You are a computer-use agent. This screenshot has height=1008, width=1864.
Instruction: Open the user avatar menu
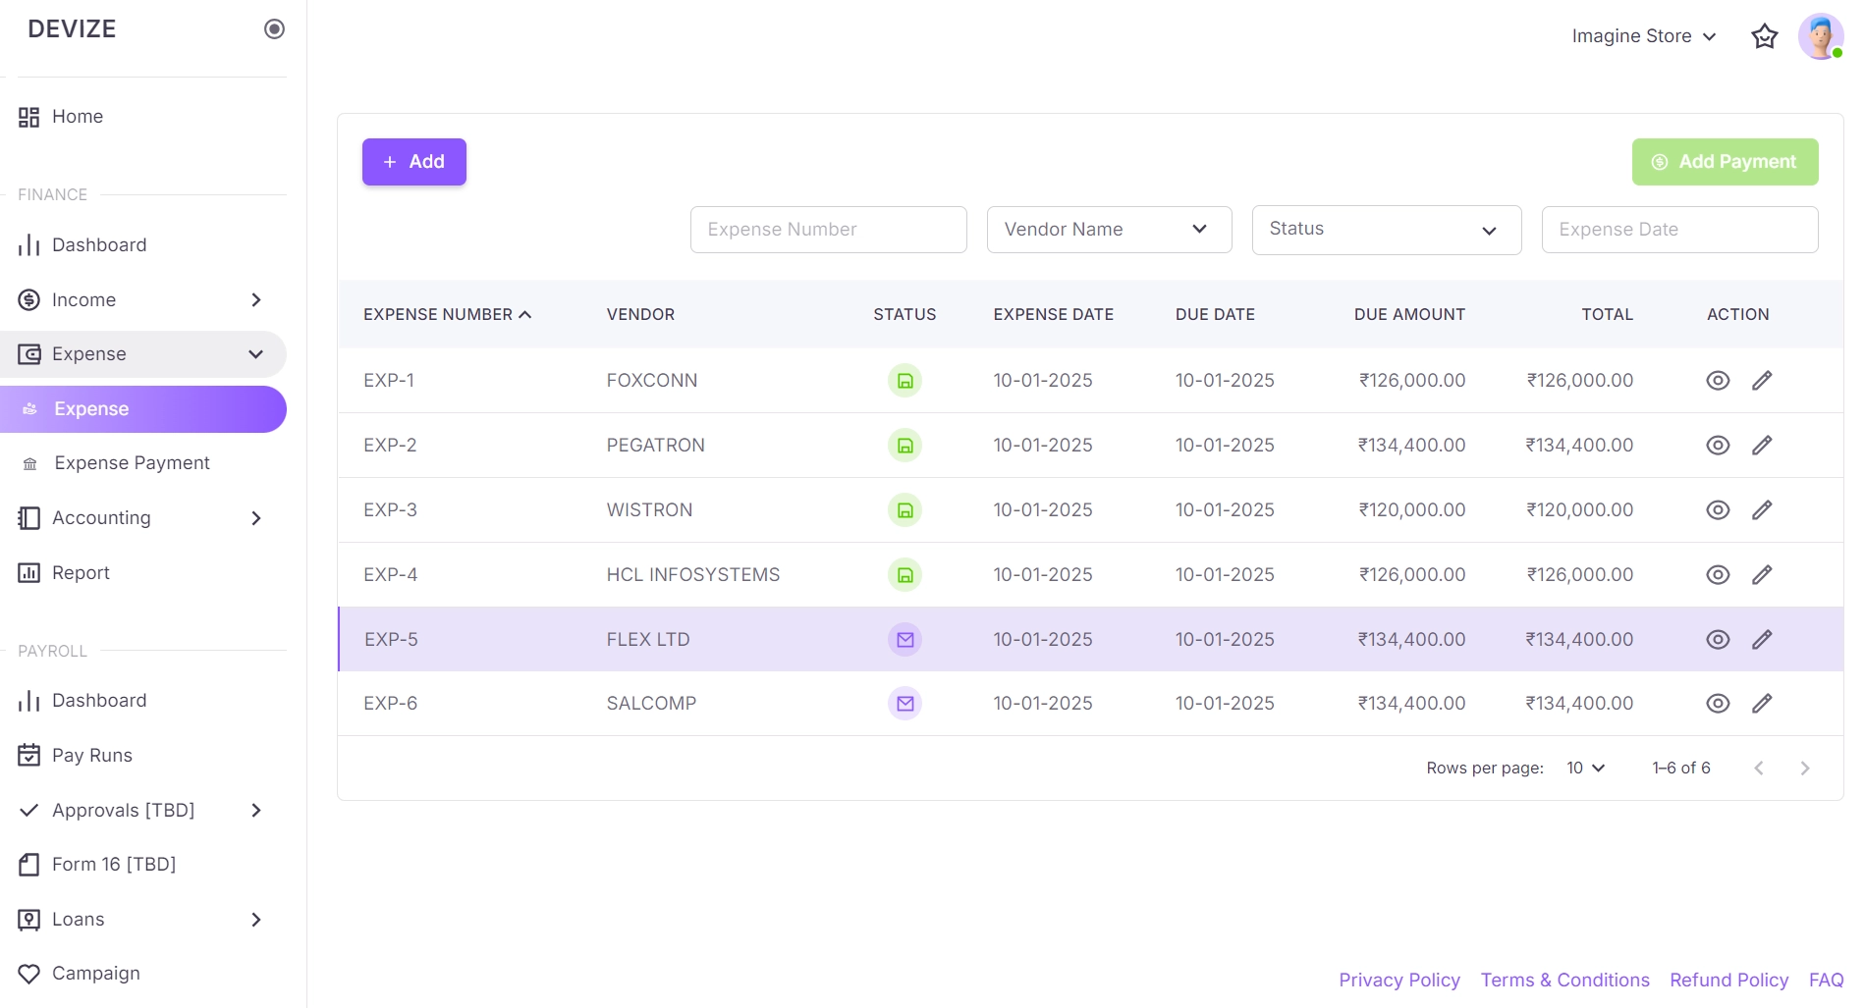[x=1821, y=36]
